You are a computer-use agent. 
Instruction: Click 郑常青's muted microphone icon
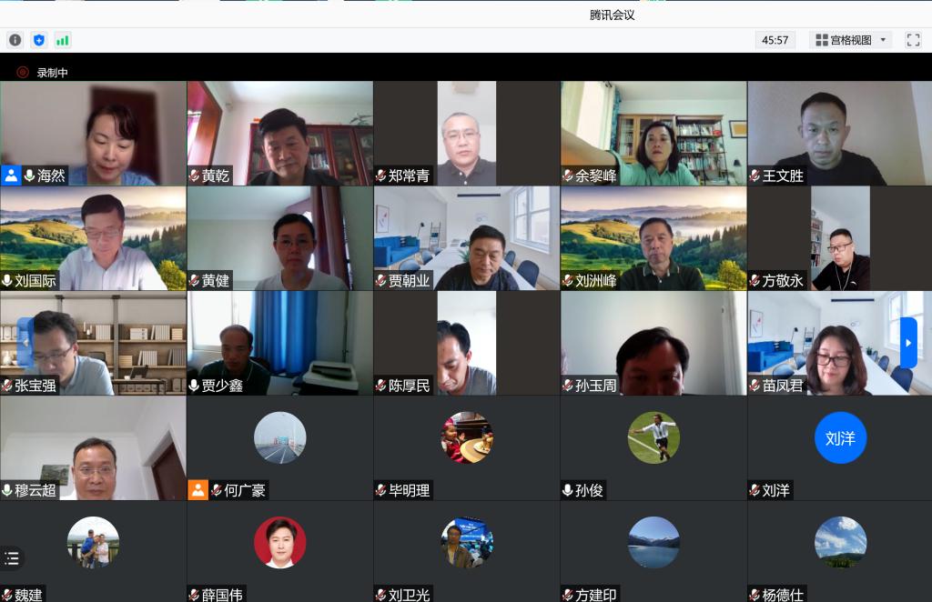coord(381,176)
